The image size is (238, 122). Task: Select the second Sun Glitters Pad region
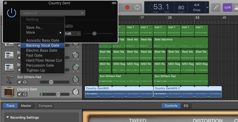(x=181, y=79)
